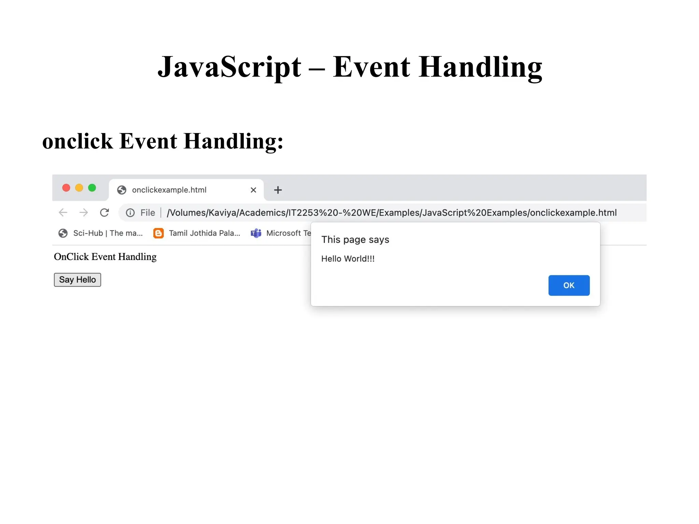The image size is (699, 524).
Task: Click the site information icon beside File
Action: (x=130, y=213)
